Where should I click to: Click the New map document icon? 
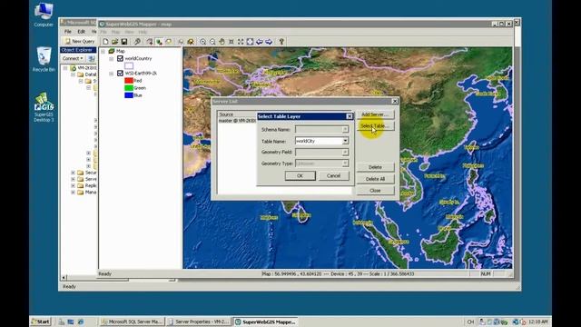coord(105,42)
